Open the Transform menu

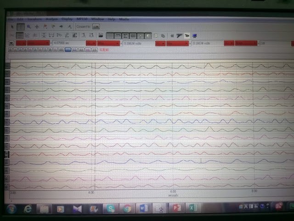coord(34,19)
